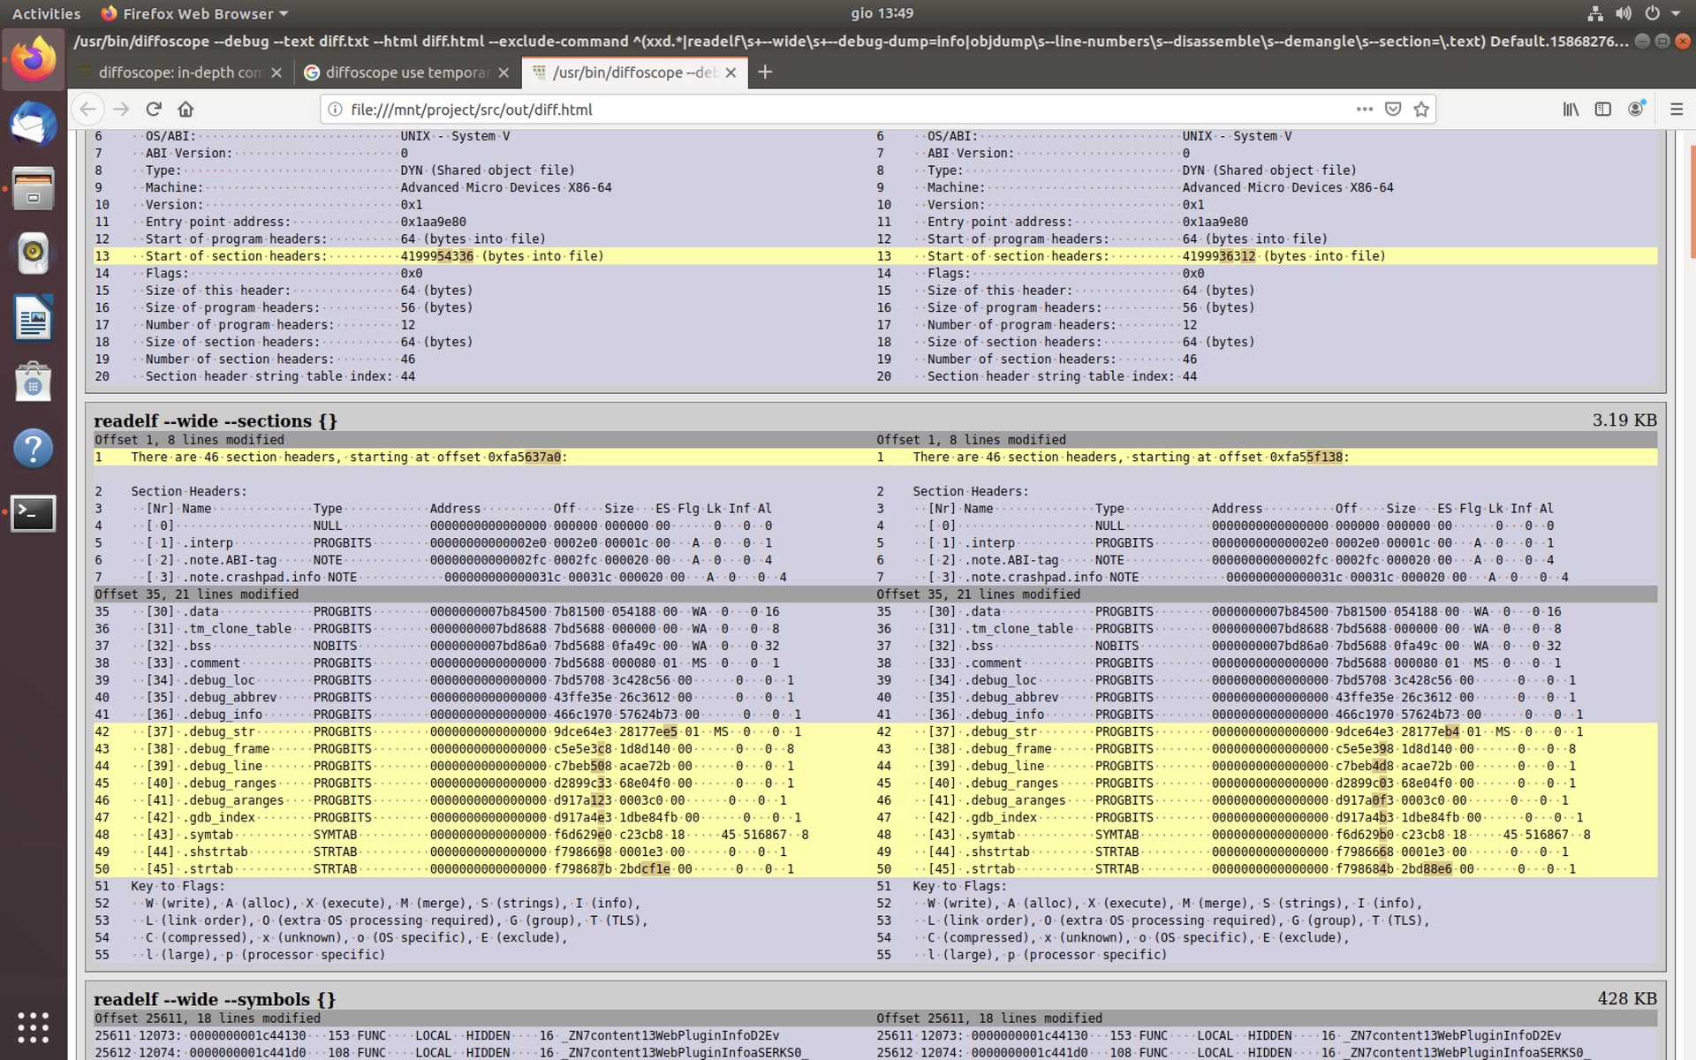Open volume indicator in top bar
Viewport: 1696px width, 1060px height.
point(1623,13)
